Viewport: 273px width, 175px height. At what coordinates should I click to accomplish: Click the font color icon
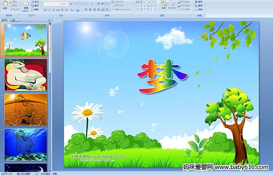coord(78,10)
